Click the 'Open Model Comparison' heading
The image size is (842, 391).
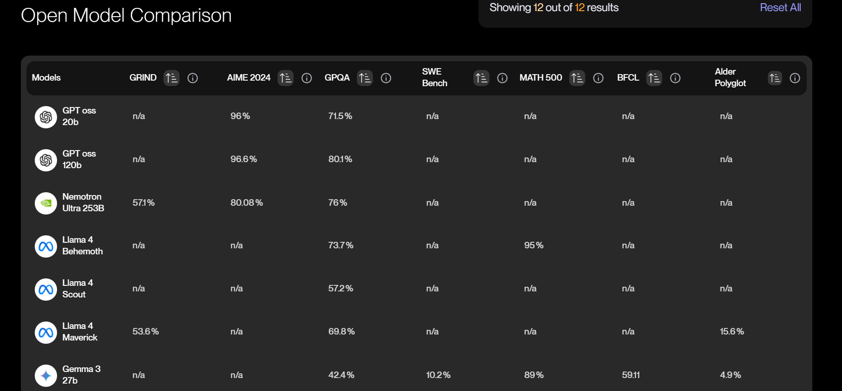pyautogui.click(x=126, y=15)
